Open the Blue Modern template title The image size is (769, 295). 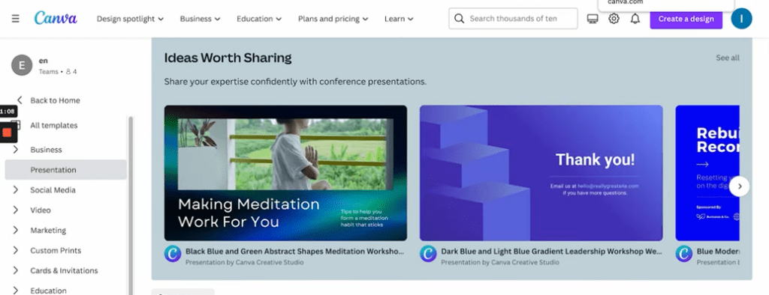coord(718,252)
